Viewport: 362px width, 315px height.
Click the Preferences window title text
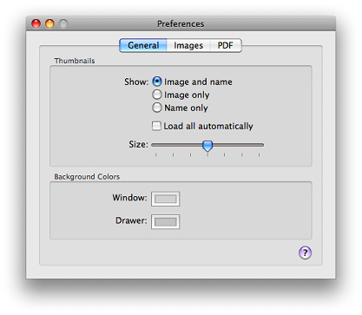click(181, 23)
